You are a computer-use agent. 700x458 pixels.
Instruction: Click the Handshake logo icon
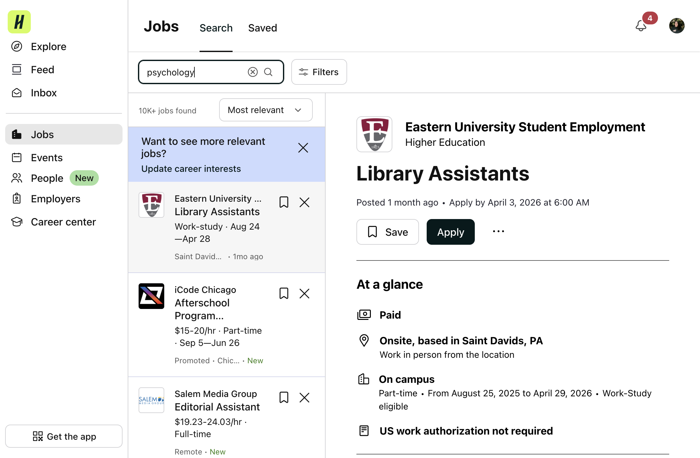(x=19, y=22)
